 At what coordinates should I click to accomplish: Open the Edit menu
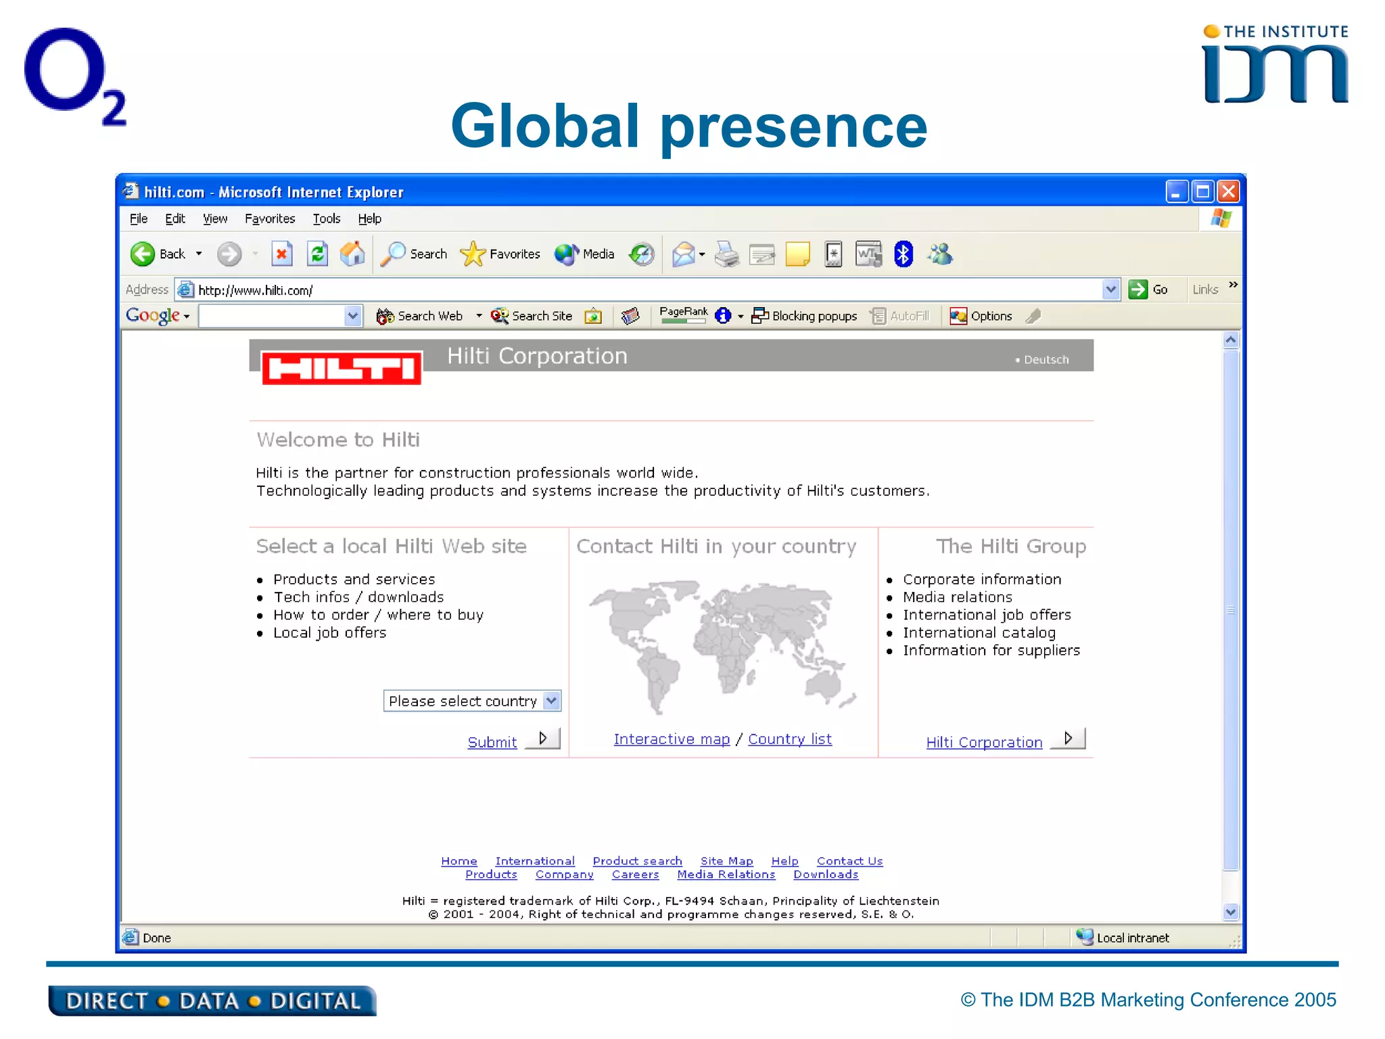pyautogui.click(x=175, y=218)
